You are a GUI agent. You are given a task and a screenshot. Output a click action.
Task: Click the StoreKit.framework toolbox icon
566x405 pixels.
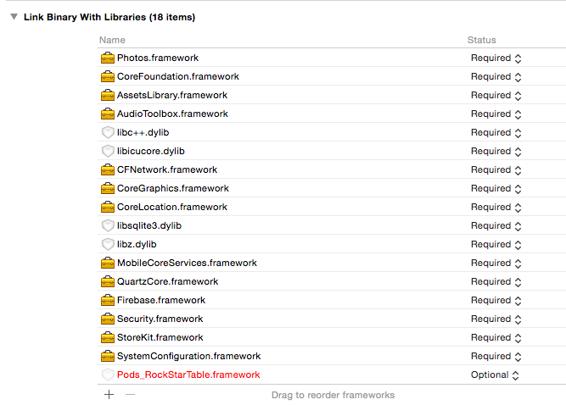tap(108, 337)
